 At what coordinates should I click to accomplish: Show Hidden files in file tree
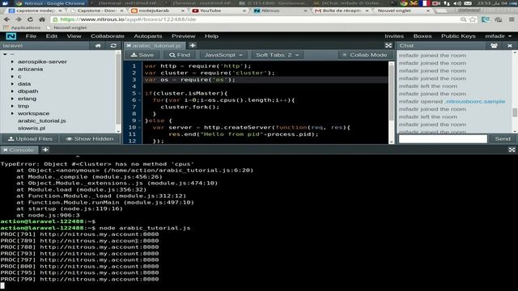pos(90,139)
